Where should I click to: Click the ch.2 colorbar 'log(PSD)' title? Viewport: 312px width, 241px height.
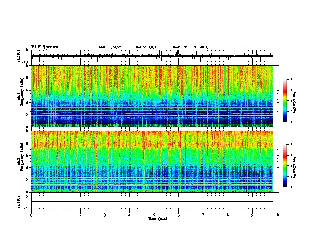295,167
